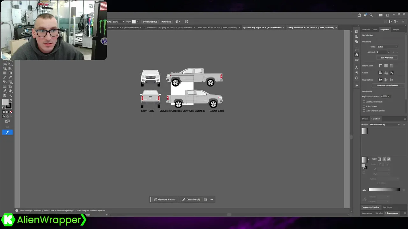Screen dimensions: 408x229
Task: Click the gradient preset thumbnail swatch
Action: [364, 131]
